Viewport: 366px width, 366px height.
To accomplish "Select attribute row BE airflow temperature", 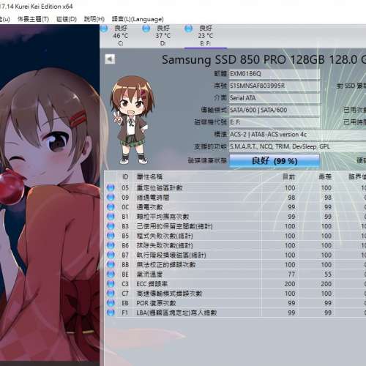I will [236, 274].
